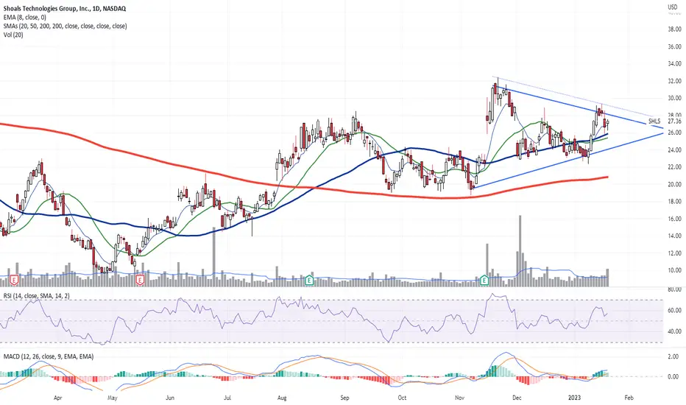Viewport: 686px width, 405px height.
Task: Click the 22.00 price axis label
Action: [x=674, y=167]
